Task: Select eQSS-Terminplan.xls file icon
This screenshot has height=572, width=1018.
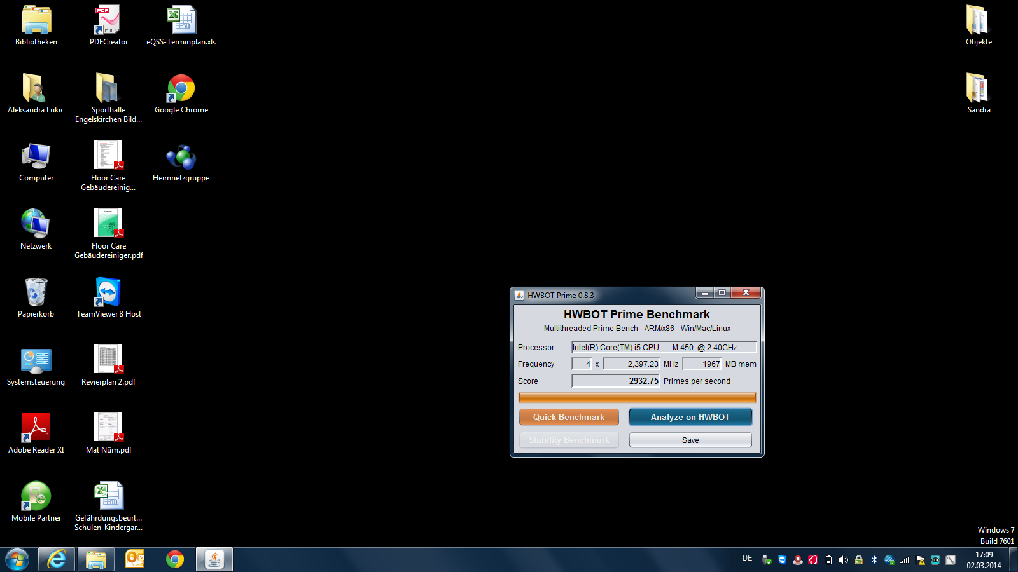Action: click(181, 25)
